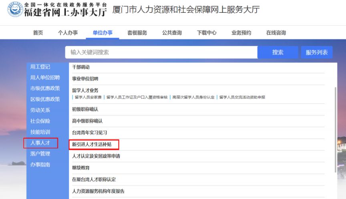Click the 服务列表 button
The height and width of the screenshot is (199, 346).
317,52
